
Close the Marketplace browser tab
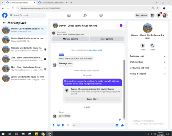coord(66,3)
